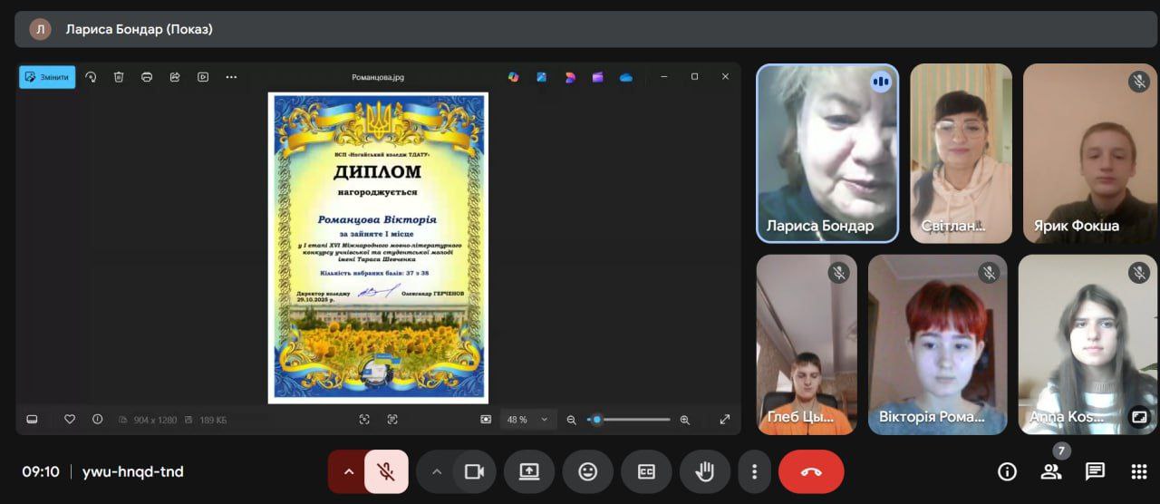Click speaking indicator on Лариса Бондар tile
This screenshot has height=504, width=1160.
click(x=880, y=82)
